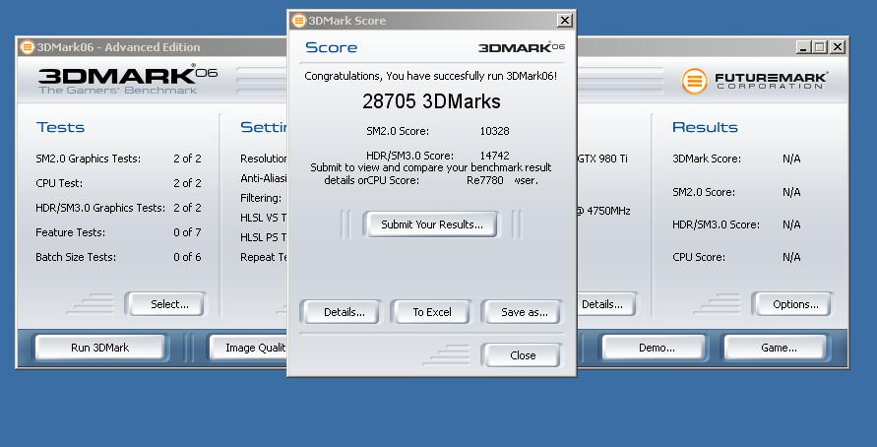Open Options under Results

[x=794, y=304]
